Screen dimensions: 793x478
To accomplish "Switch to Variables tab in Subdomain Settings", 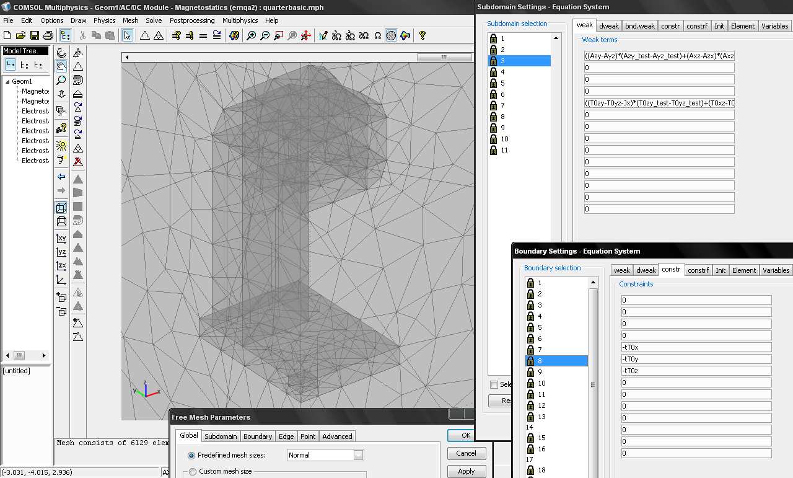I will coord(775,26).
